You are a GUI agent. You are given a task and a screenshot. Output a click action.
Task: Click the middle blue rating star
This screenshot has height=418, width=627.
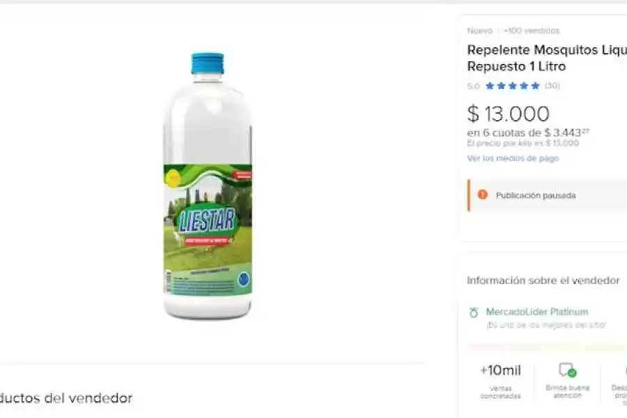(x=513, y=86)
